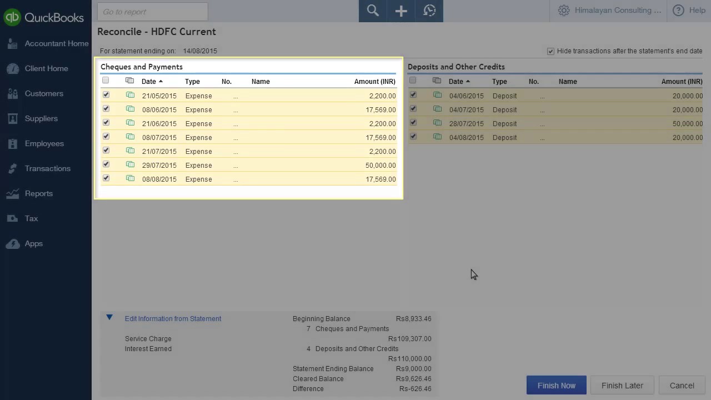
Task: Click Cheques and Payments header transaction icon
Action: [130, 81]
